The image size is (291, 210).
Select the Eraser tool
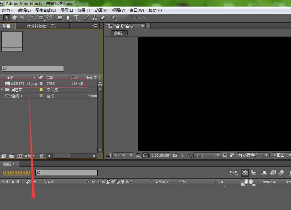[x=103, y=18]
